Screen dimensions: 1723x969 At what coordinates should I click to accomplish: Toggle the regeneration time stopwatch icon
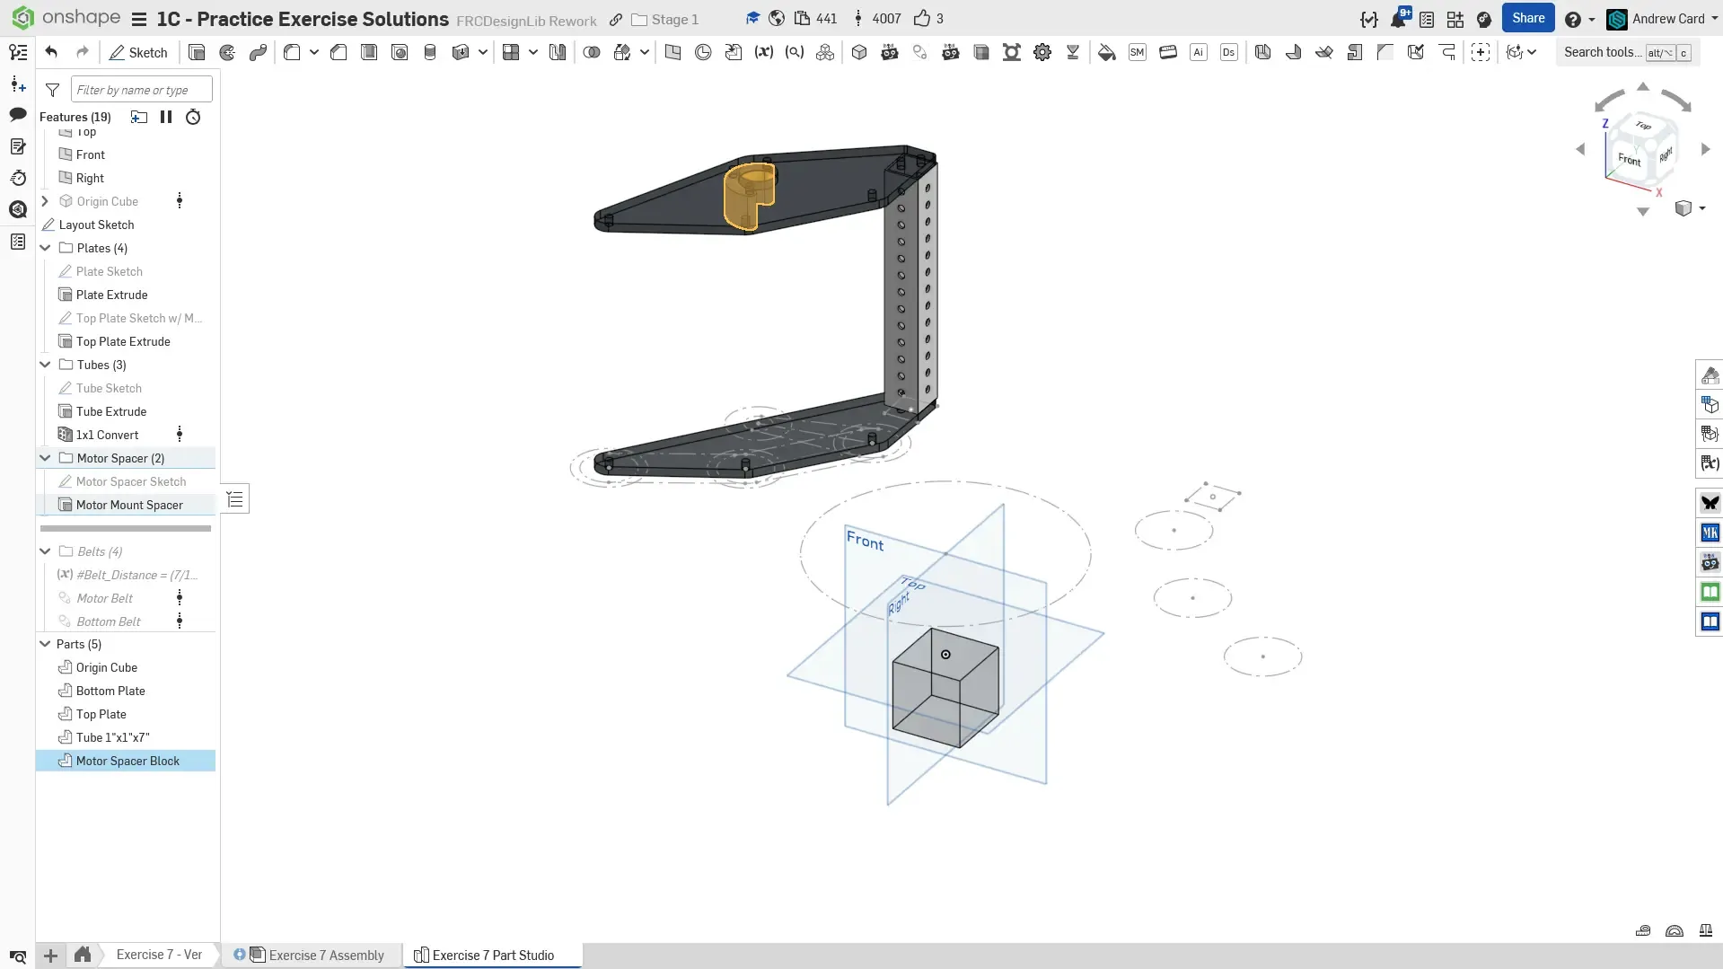(193, 117)
